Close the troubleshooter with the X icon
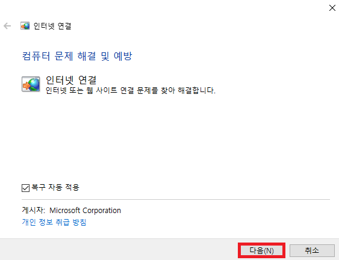Screen dimensions: 339x260 click(332, 8)
